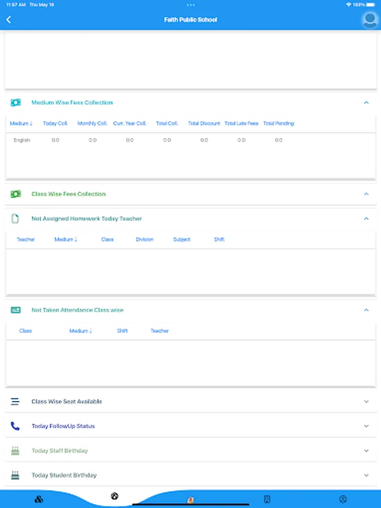The image size is (381, 508).
Task: Tap the back arrow in header
Action: tap(8, 20)
